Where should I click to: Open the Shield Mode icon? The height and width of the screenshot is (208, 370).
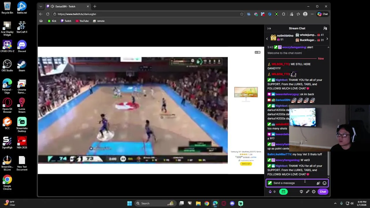click(x=301, y=192)
